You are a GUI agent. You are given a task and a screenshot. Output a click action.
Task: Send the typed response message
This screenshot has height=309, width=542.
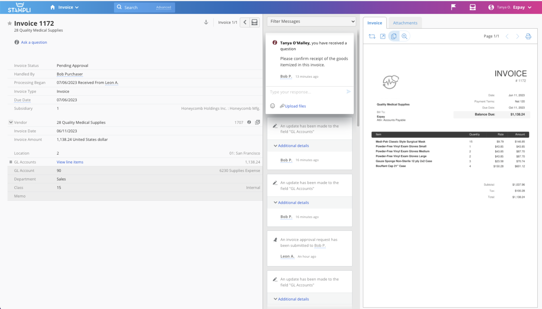point(348,92)
